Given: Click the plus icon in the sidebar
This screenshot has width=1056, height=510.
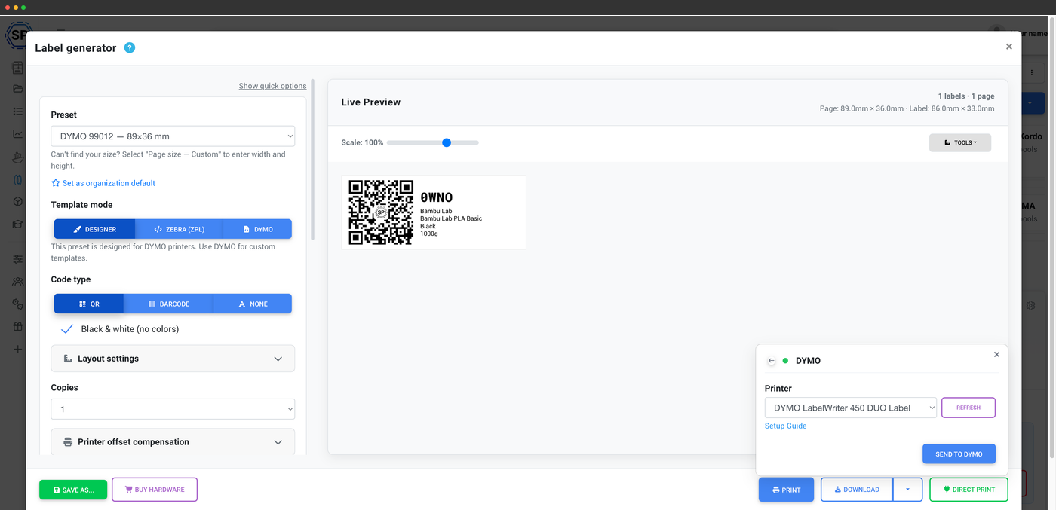Looking at the screenshot, I should coord(18,350).
